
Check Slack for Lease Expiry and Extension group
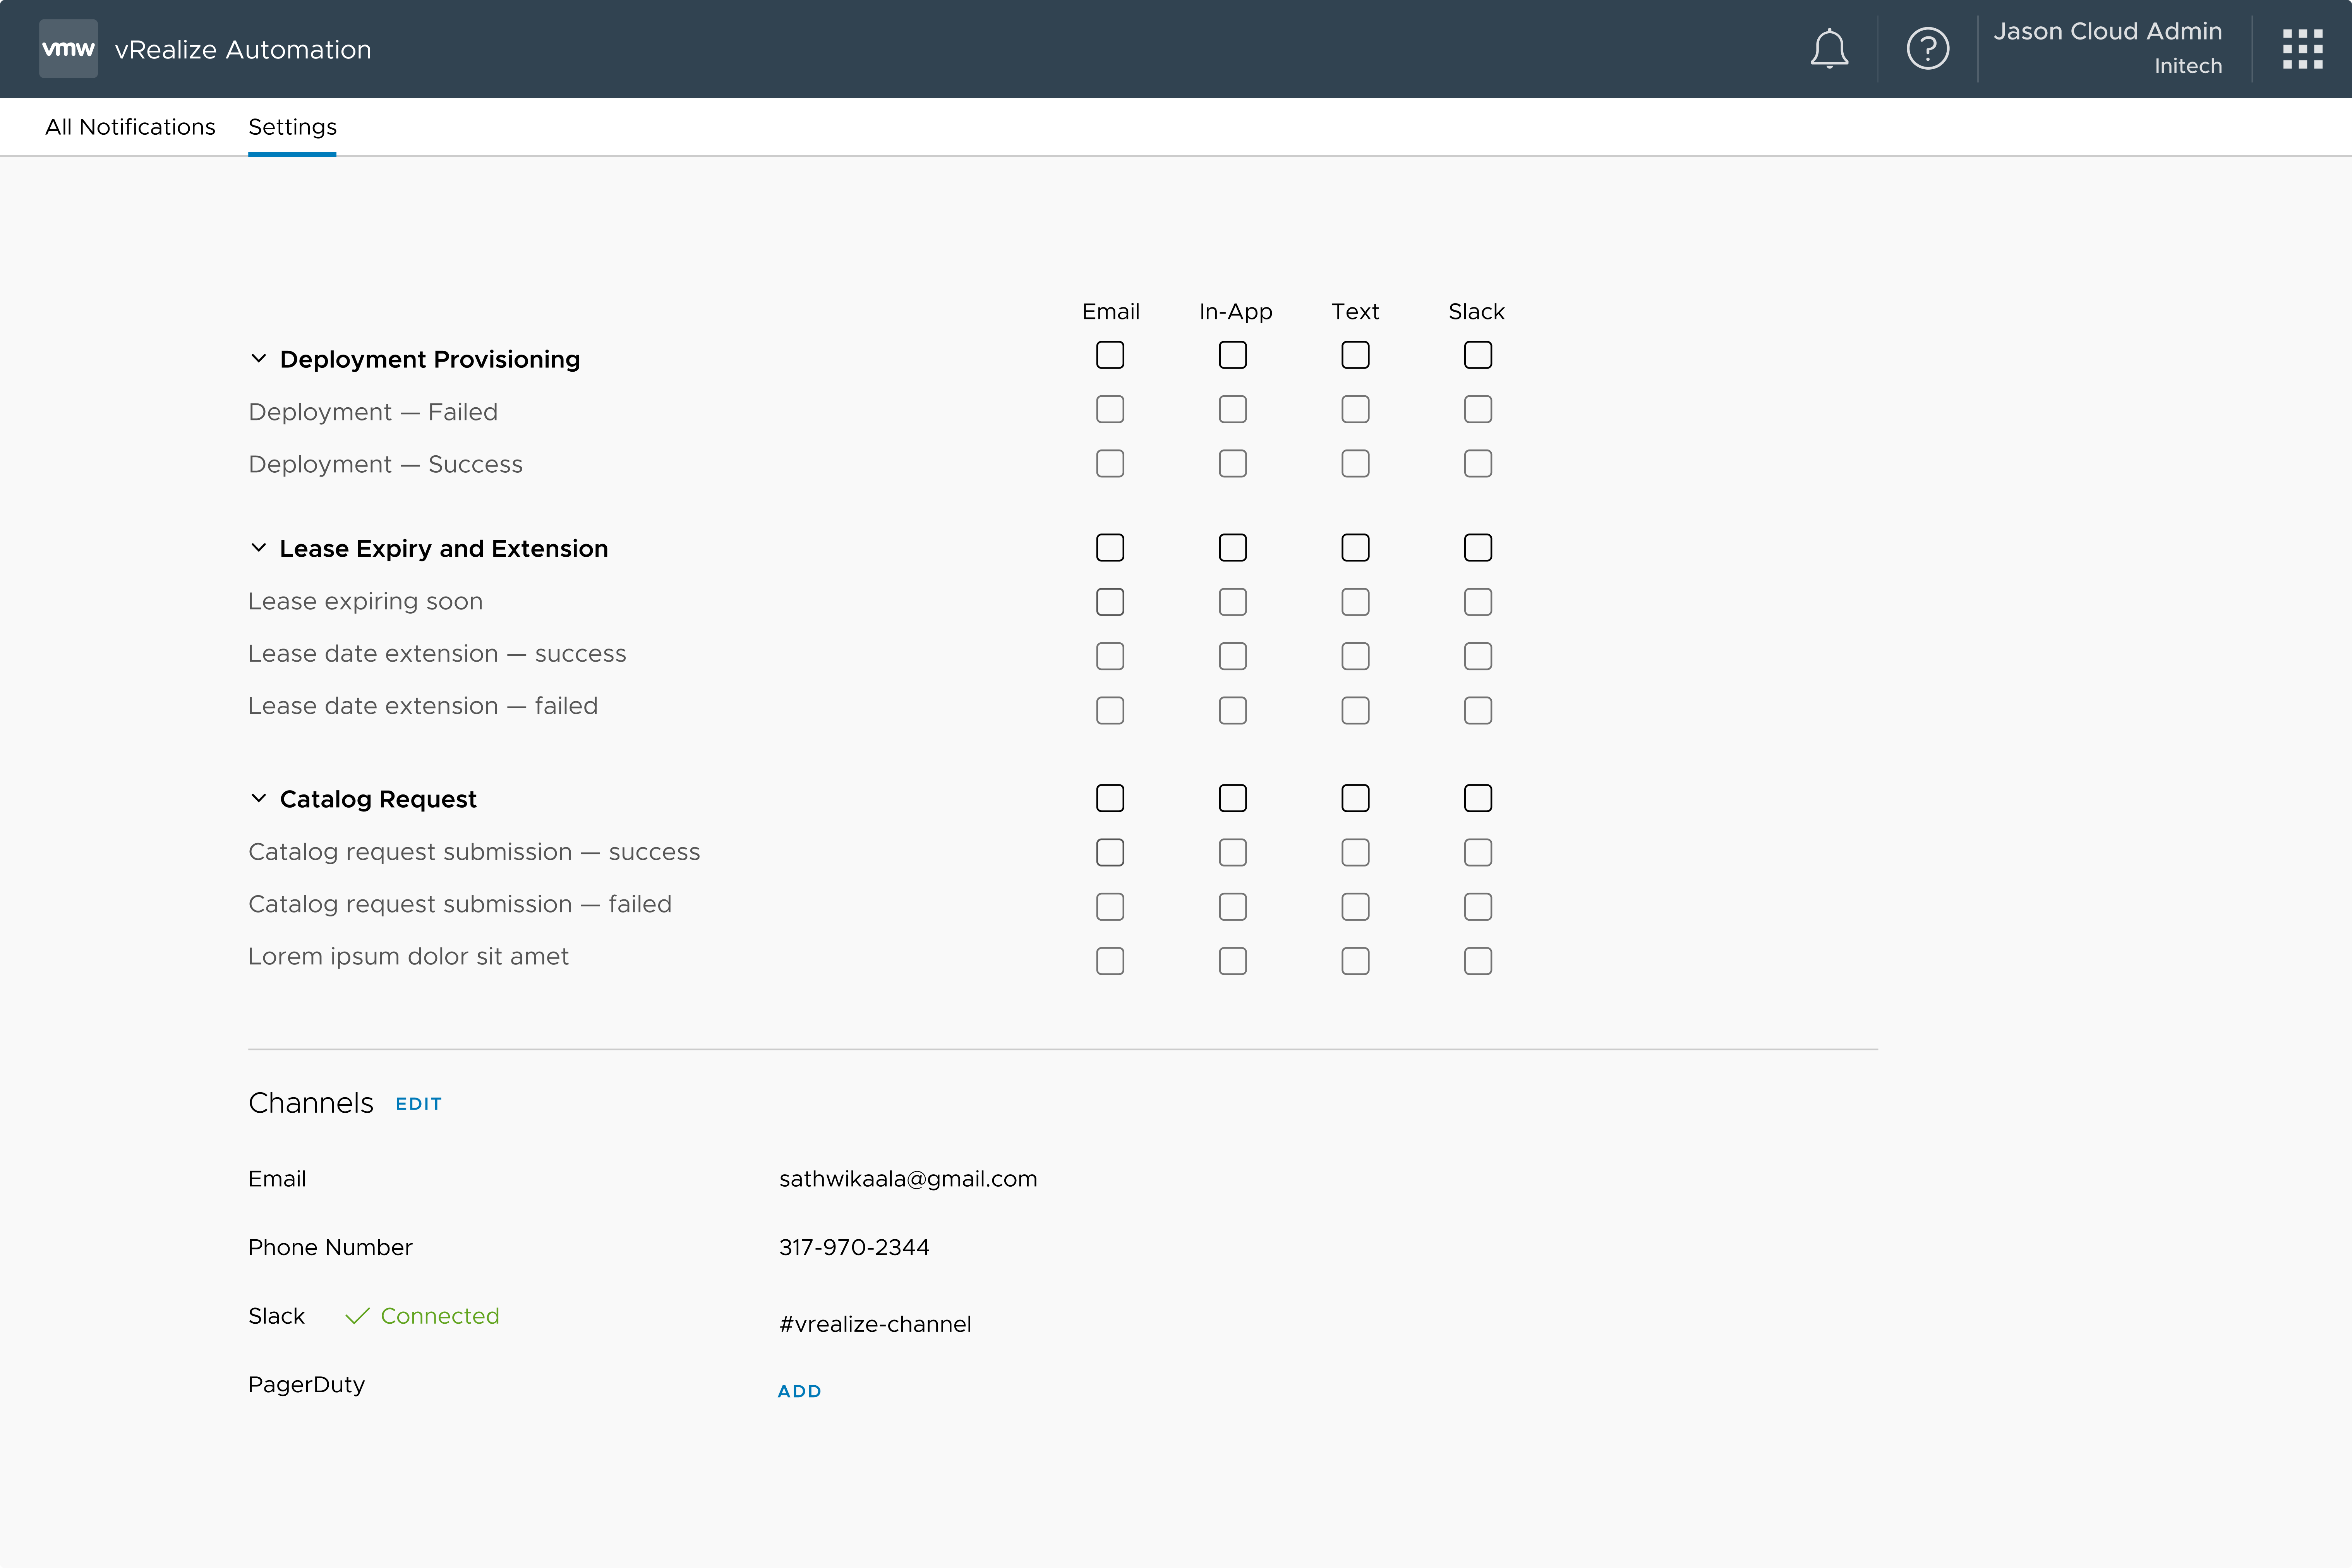click(x=1478, y=547)
